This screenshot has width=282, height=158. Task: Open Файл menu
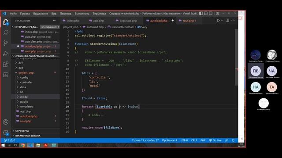point(13,14)
